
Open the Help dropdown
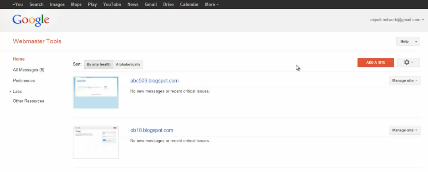click(x=407, y=41)
